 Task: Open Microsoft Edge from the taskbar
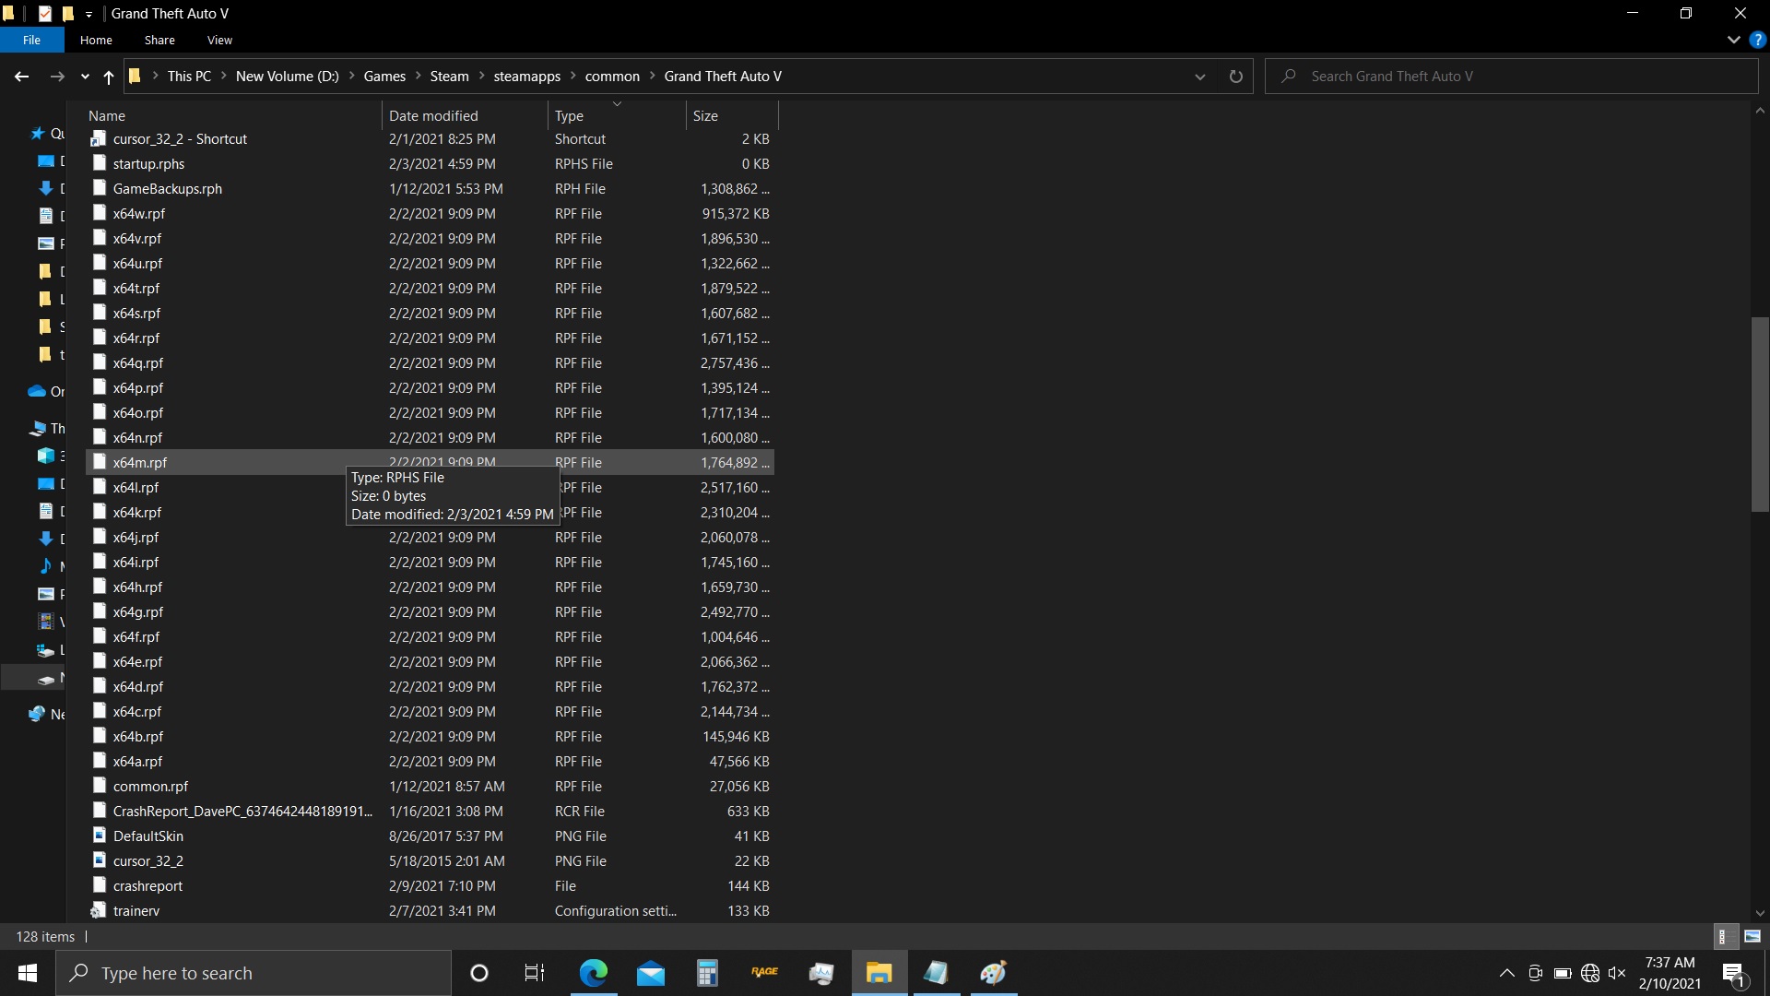(593, 973)
